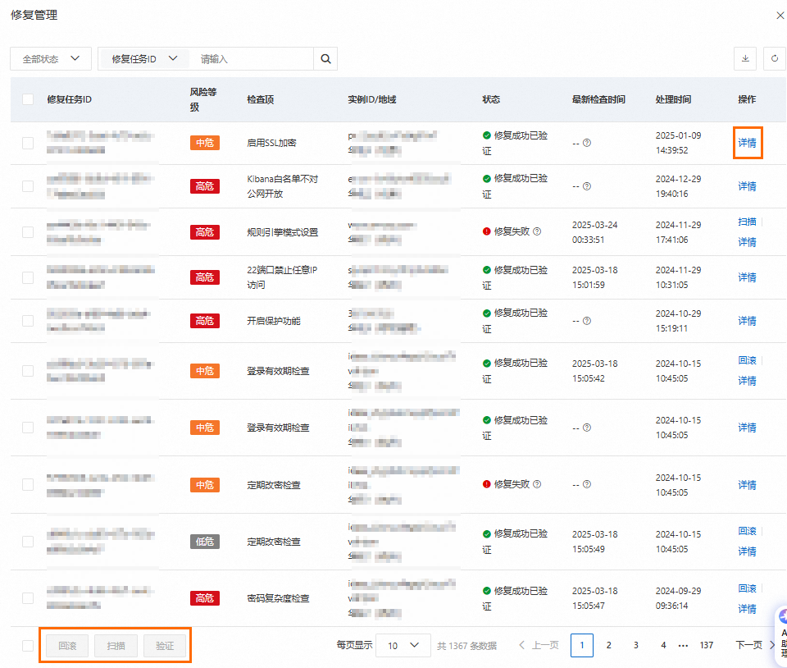Select current page 1
Screen dimensions: 787x668
[x=582, y=645]
